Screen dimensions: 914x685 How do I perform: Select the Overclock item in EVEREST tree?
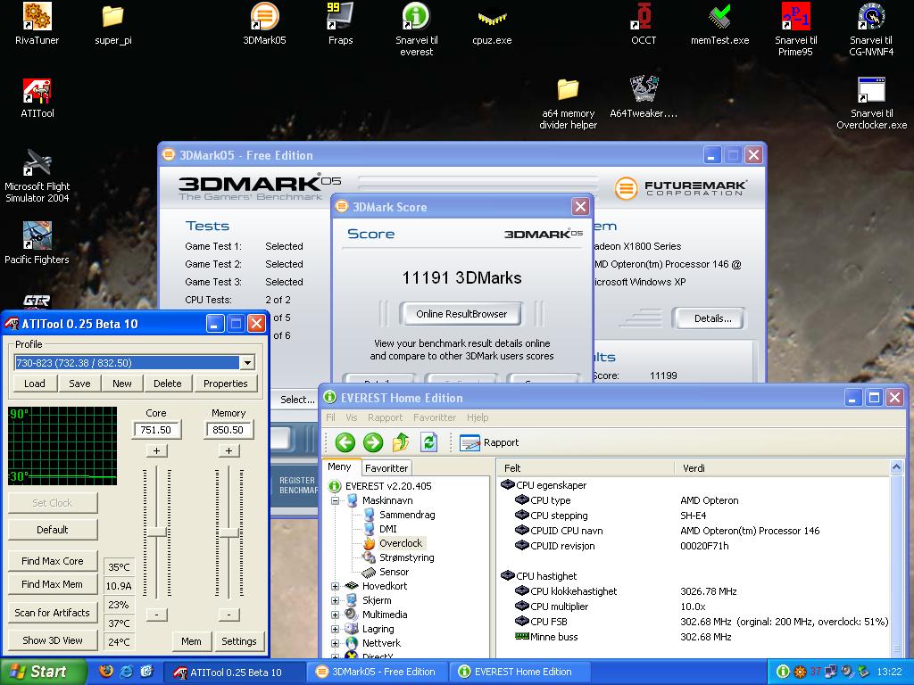tap(401, 543)
